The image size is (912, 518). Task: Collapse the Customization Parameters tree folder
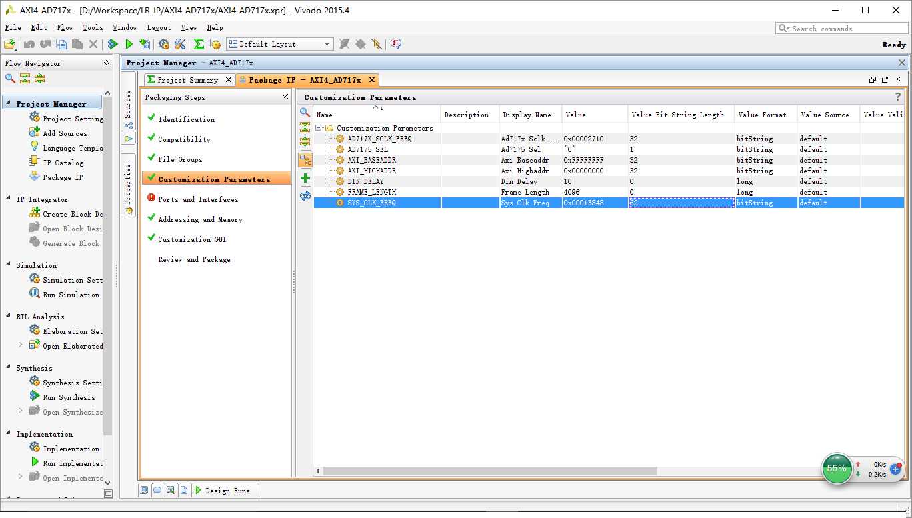319,128
